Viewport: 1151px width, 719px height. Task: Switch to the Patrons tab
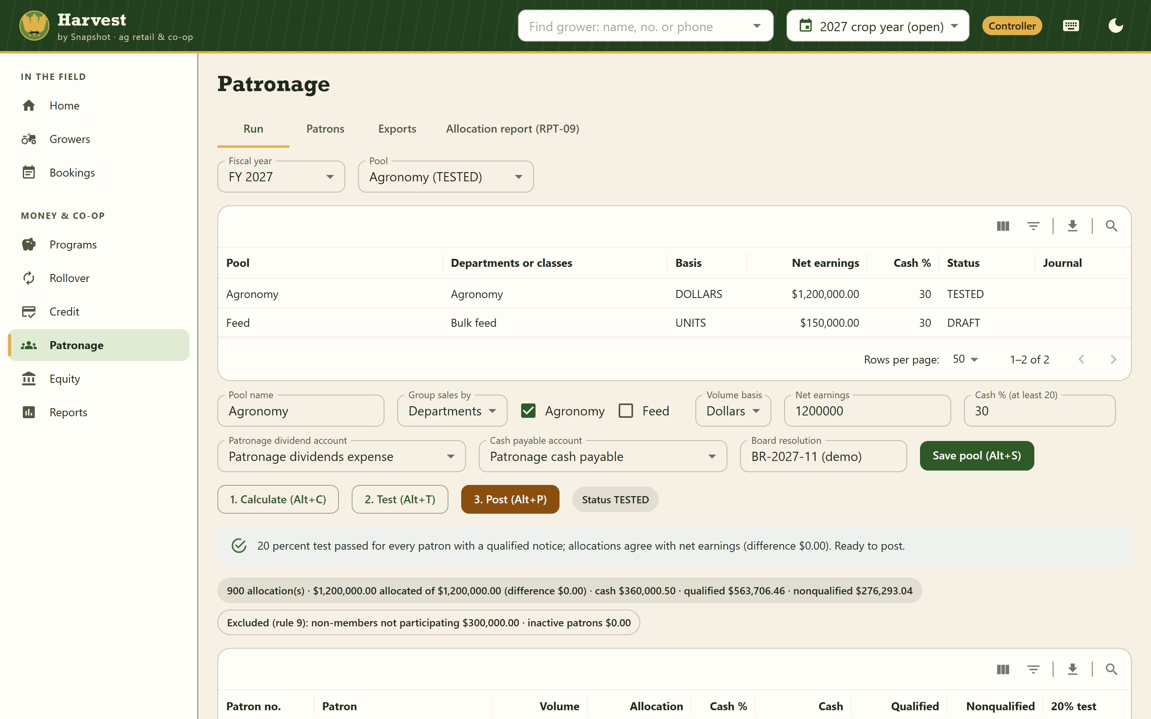click(x=325, y=129)
